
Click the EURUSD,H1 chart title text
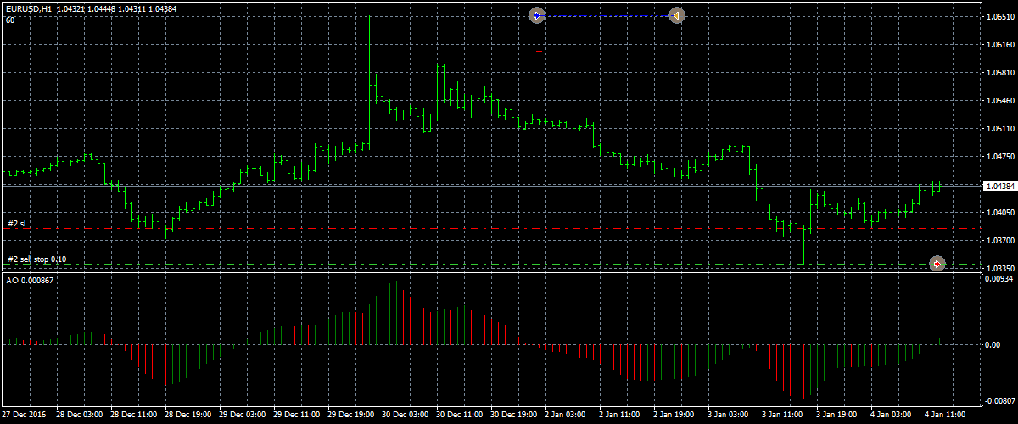pyautogui.click(x=28, y=8)
